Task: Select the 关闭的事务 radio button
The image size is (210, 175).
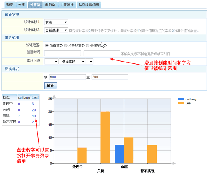Action: [x=87, y=45]
